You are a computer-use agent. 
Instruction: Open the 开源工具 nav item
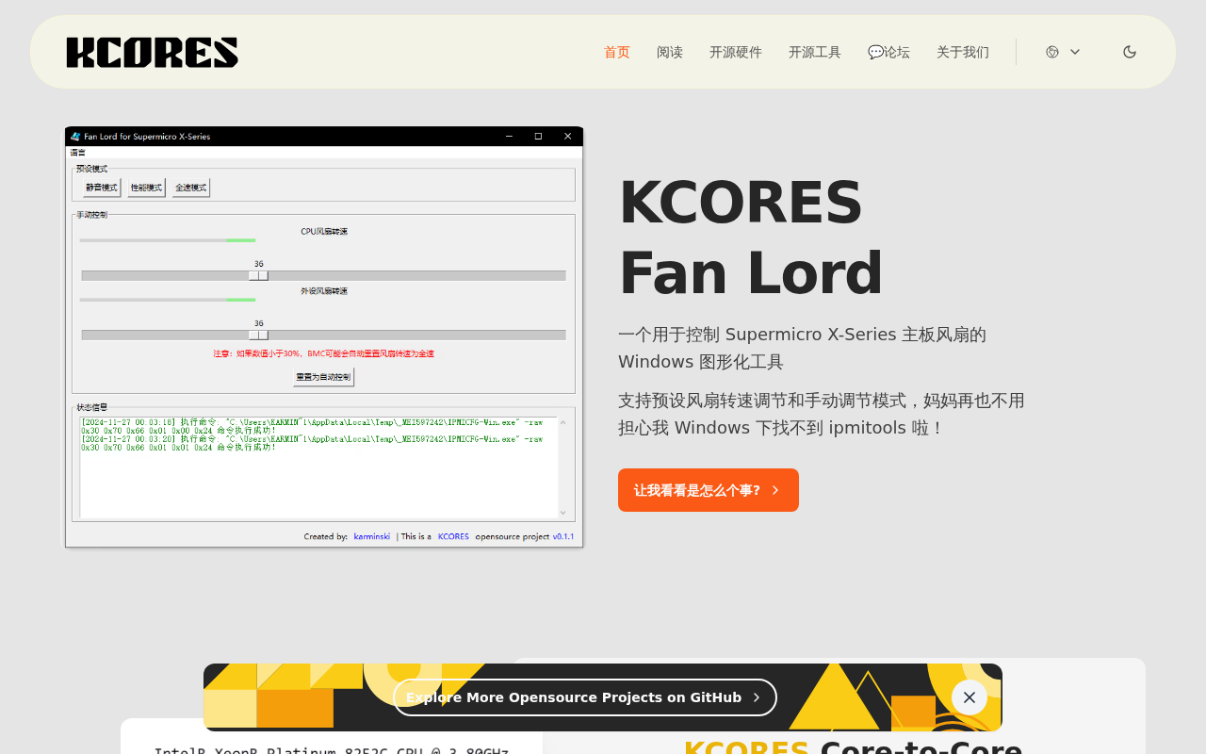815,52
